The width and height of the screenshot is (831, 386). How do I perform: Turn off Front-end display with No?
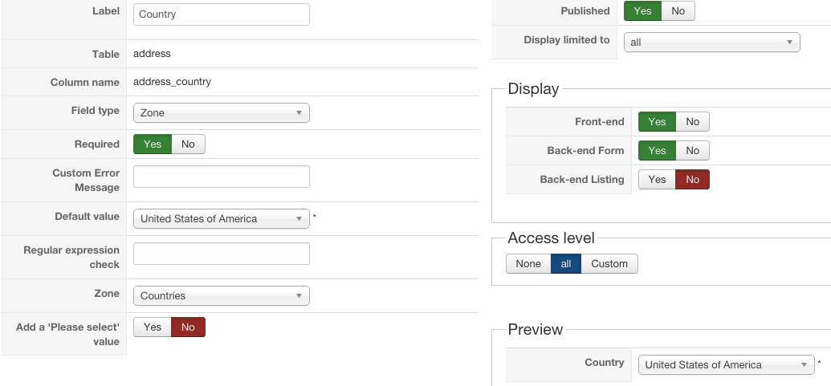tap(692, 122)
